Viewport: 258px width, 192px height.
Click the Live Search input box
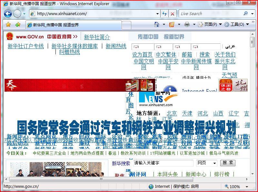[x=211, y=14]
